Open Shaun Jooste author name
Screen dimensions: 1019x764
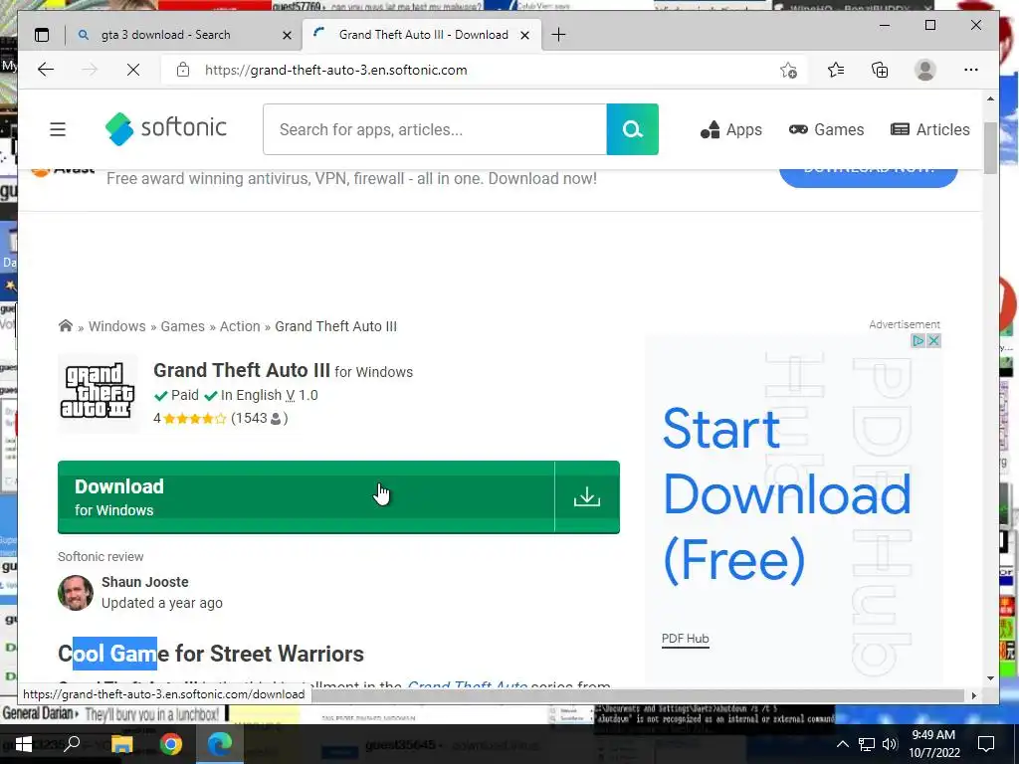145,582
